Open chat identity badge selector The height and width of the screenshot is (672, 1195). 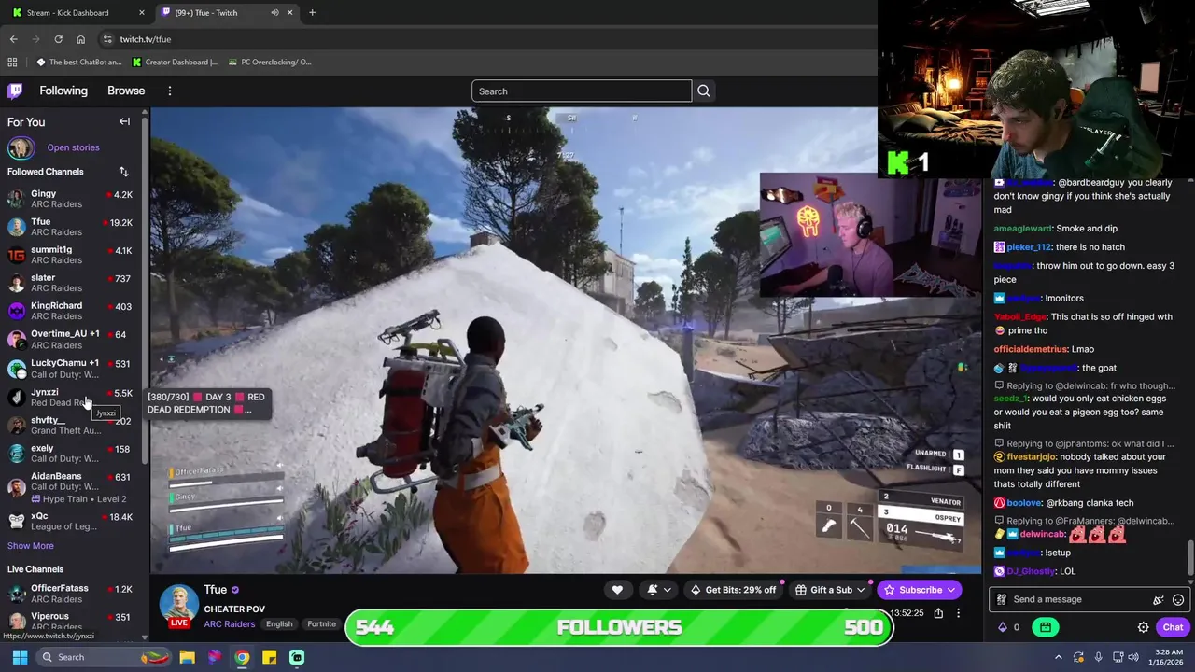click(x=1002, y=599)
